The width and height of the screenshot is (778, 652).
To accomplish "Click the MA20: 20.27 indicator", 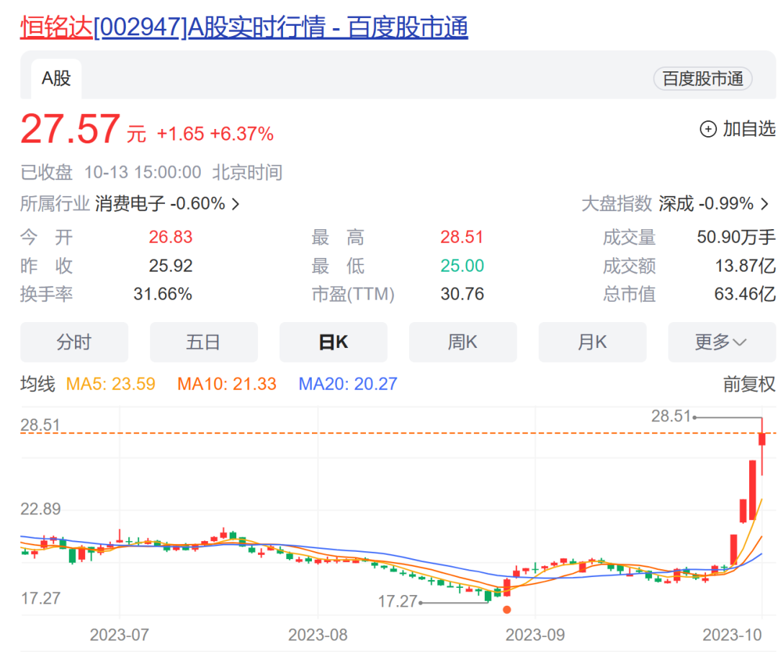I will pyautogui.click(x=348, y=384).
